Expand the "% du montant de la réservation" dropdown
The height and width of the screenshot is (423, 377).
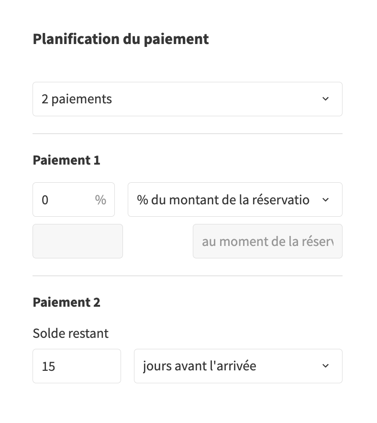pos(234,200)
